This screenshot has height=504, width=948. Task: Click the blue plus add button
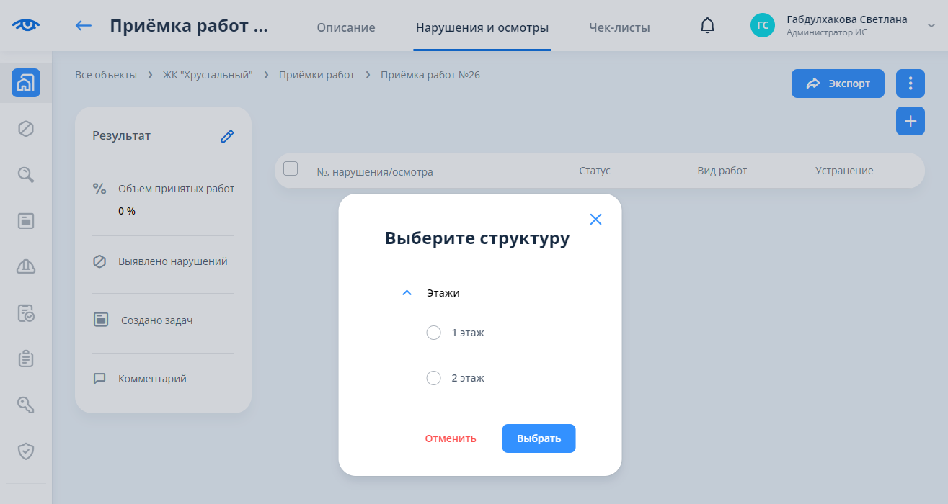(910, 121)
